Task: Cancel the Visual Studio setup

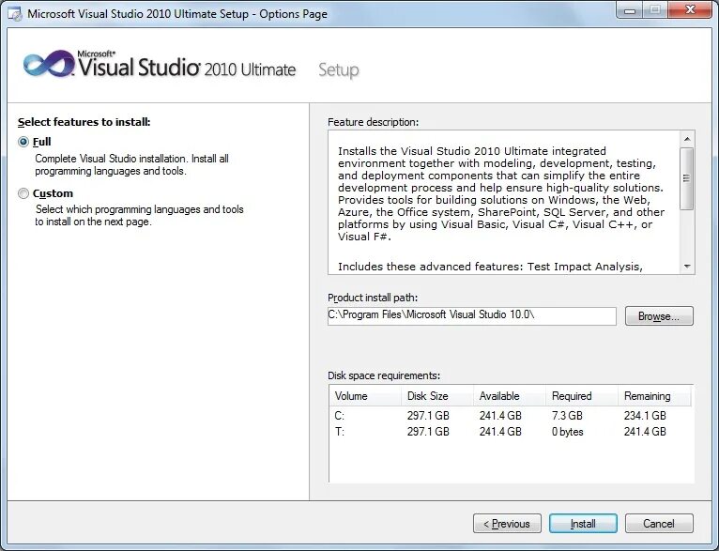Action: pyautogui.click(x=659, y=524)
